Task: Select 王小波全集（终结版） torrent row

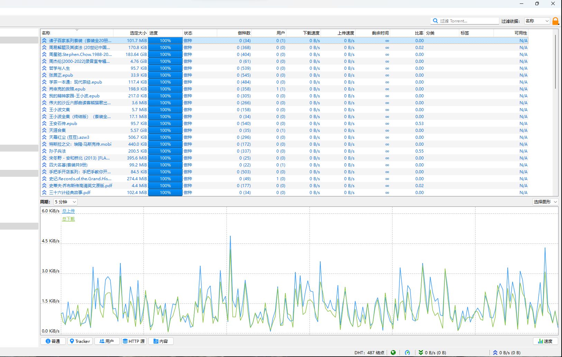Action: click(x=284, y=116)
